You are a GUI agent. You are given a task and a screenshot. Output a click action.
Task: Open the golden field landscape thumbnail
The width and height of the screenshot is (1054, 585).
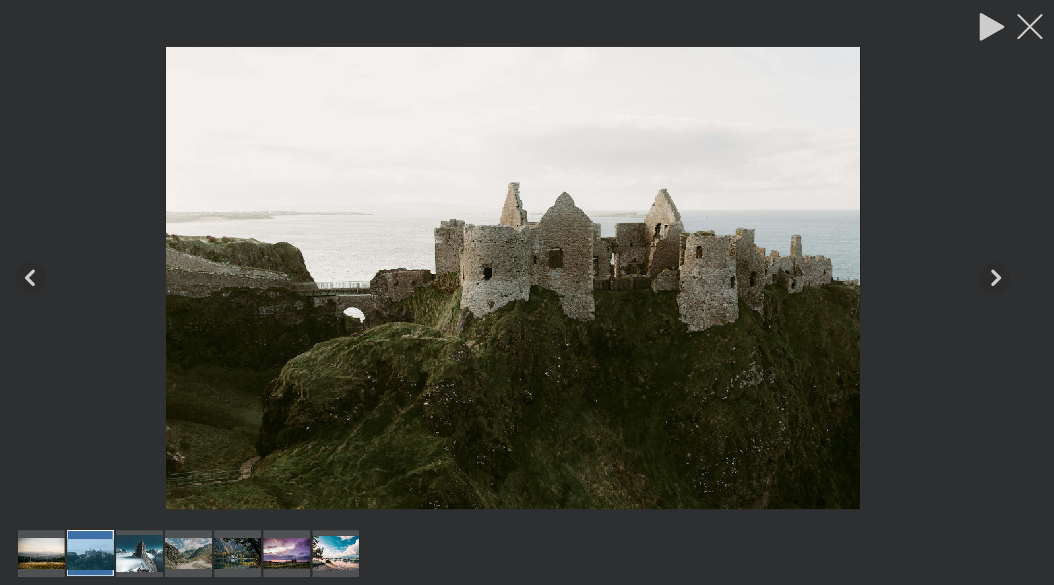point(41,553)
